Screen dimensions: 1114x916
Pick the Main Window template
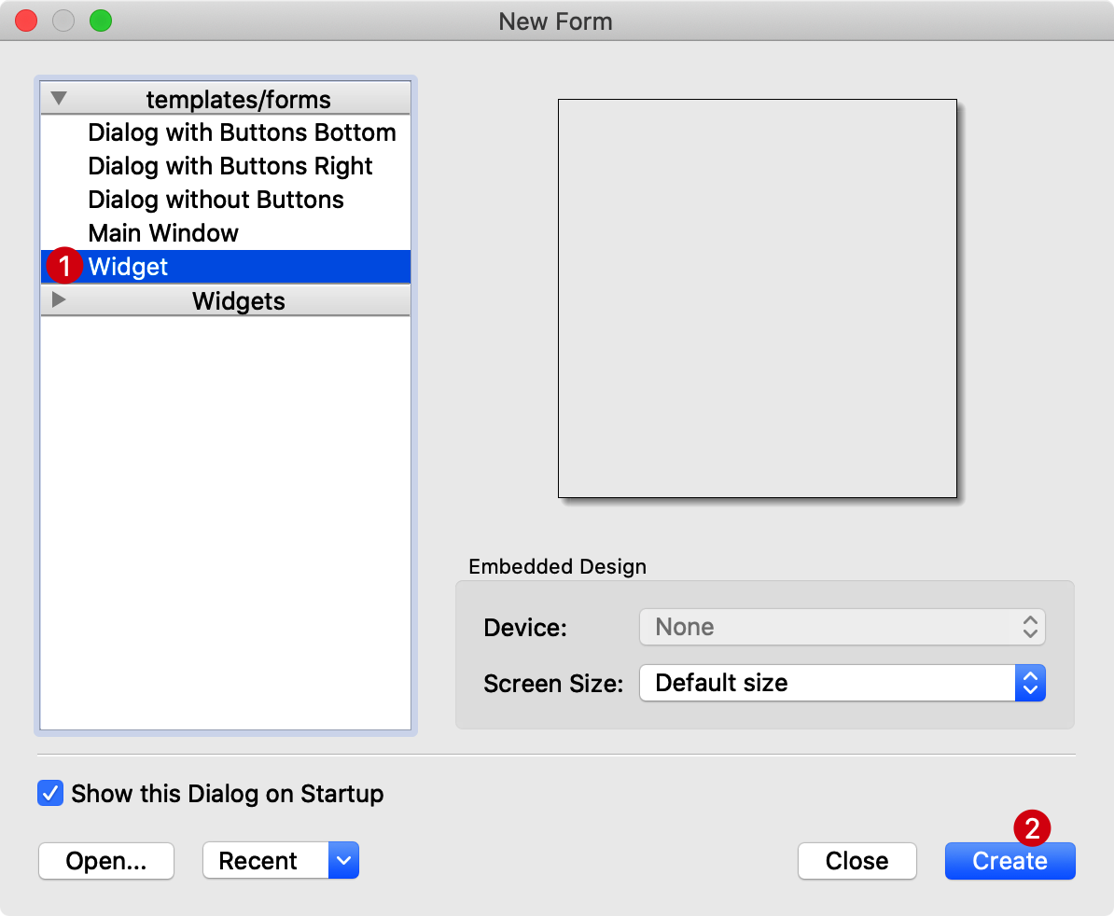(x=163, y=233)
